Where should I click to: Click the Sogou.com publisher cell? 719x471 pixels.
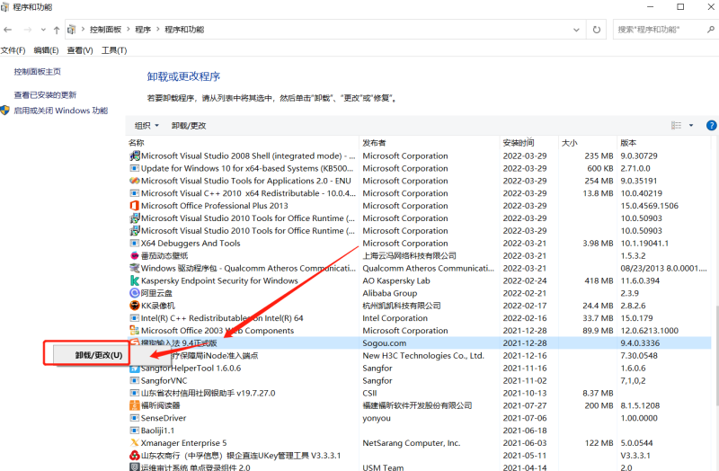(x=385, y=343)
